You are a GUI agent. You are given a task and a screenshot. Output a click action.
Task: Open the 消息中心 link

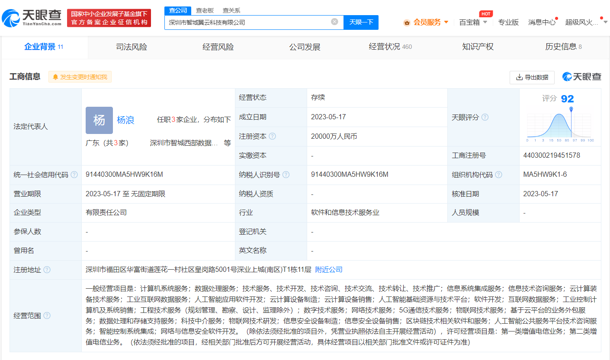(x=542, y=22)
